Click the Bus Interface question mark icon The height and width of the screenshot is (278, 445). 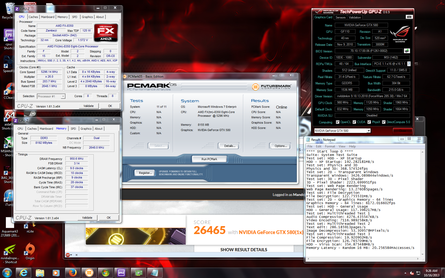pyautogui.click(x=409, y=64)
